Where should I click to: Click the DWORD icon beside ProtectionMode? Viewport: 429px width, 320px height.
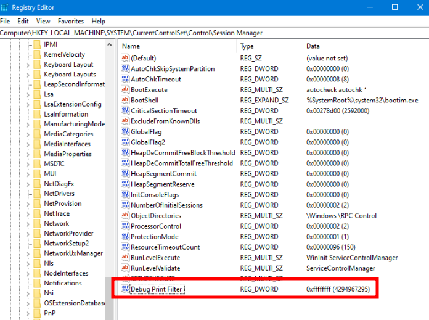pos(125,237)
